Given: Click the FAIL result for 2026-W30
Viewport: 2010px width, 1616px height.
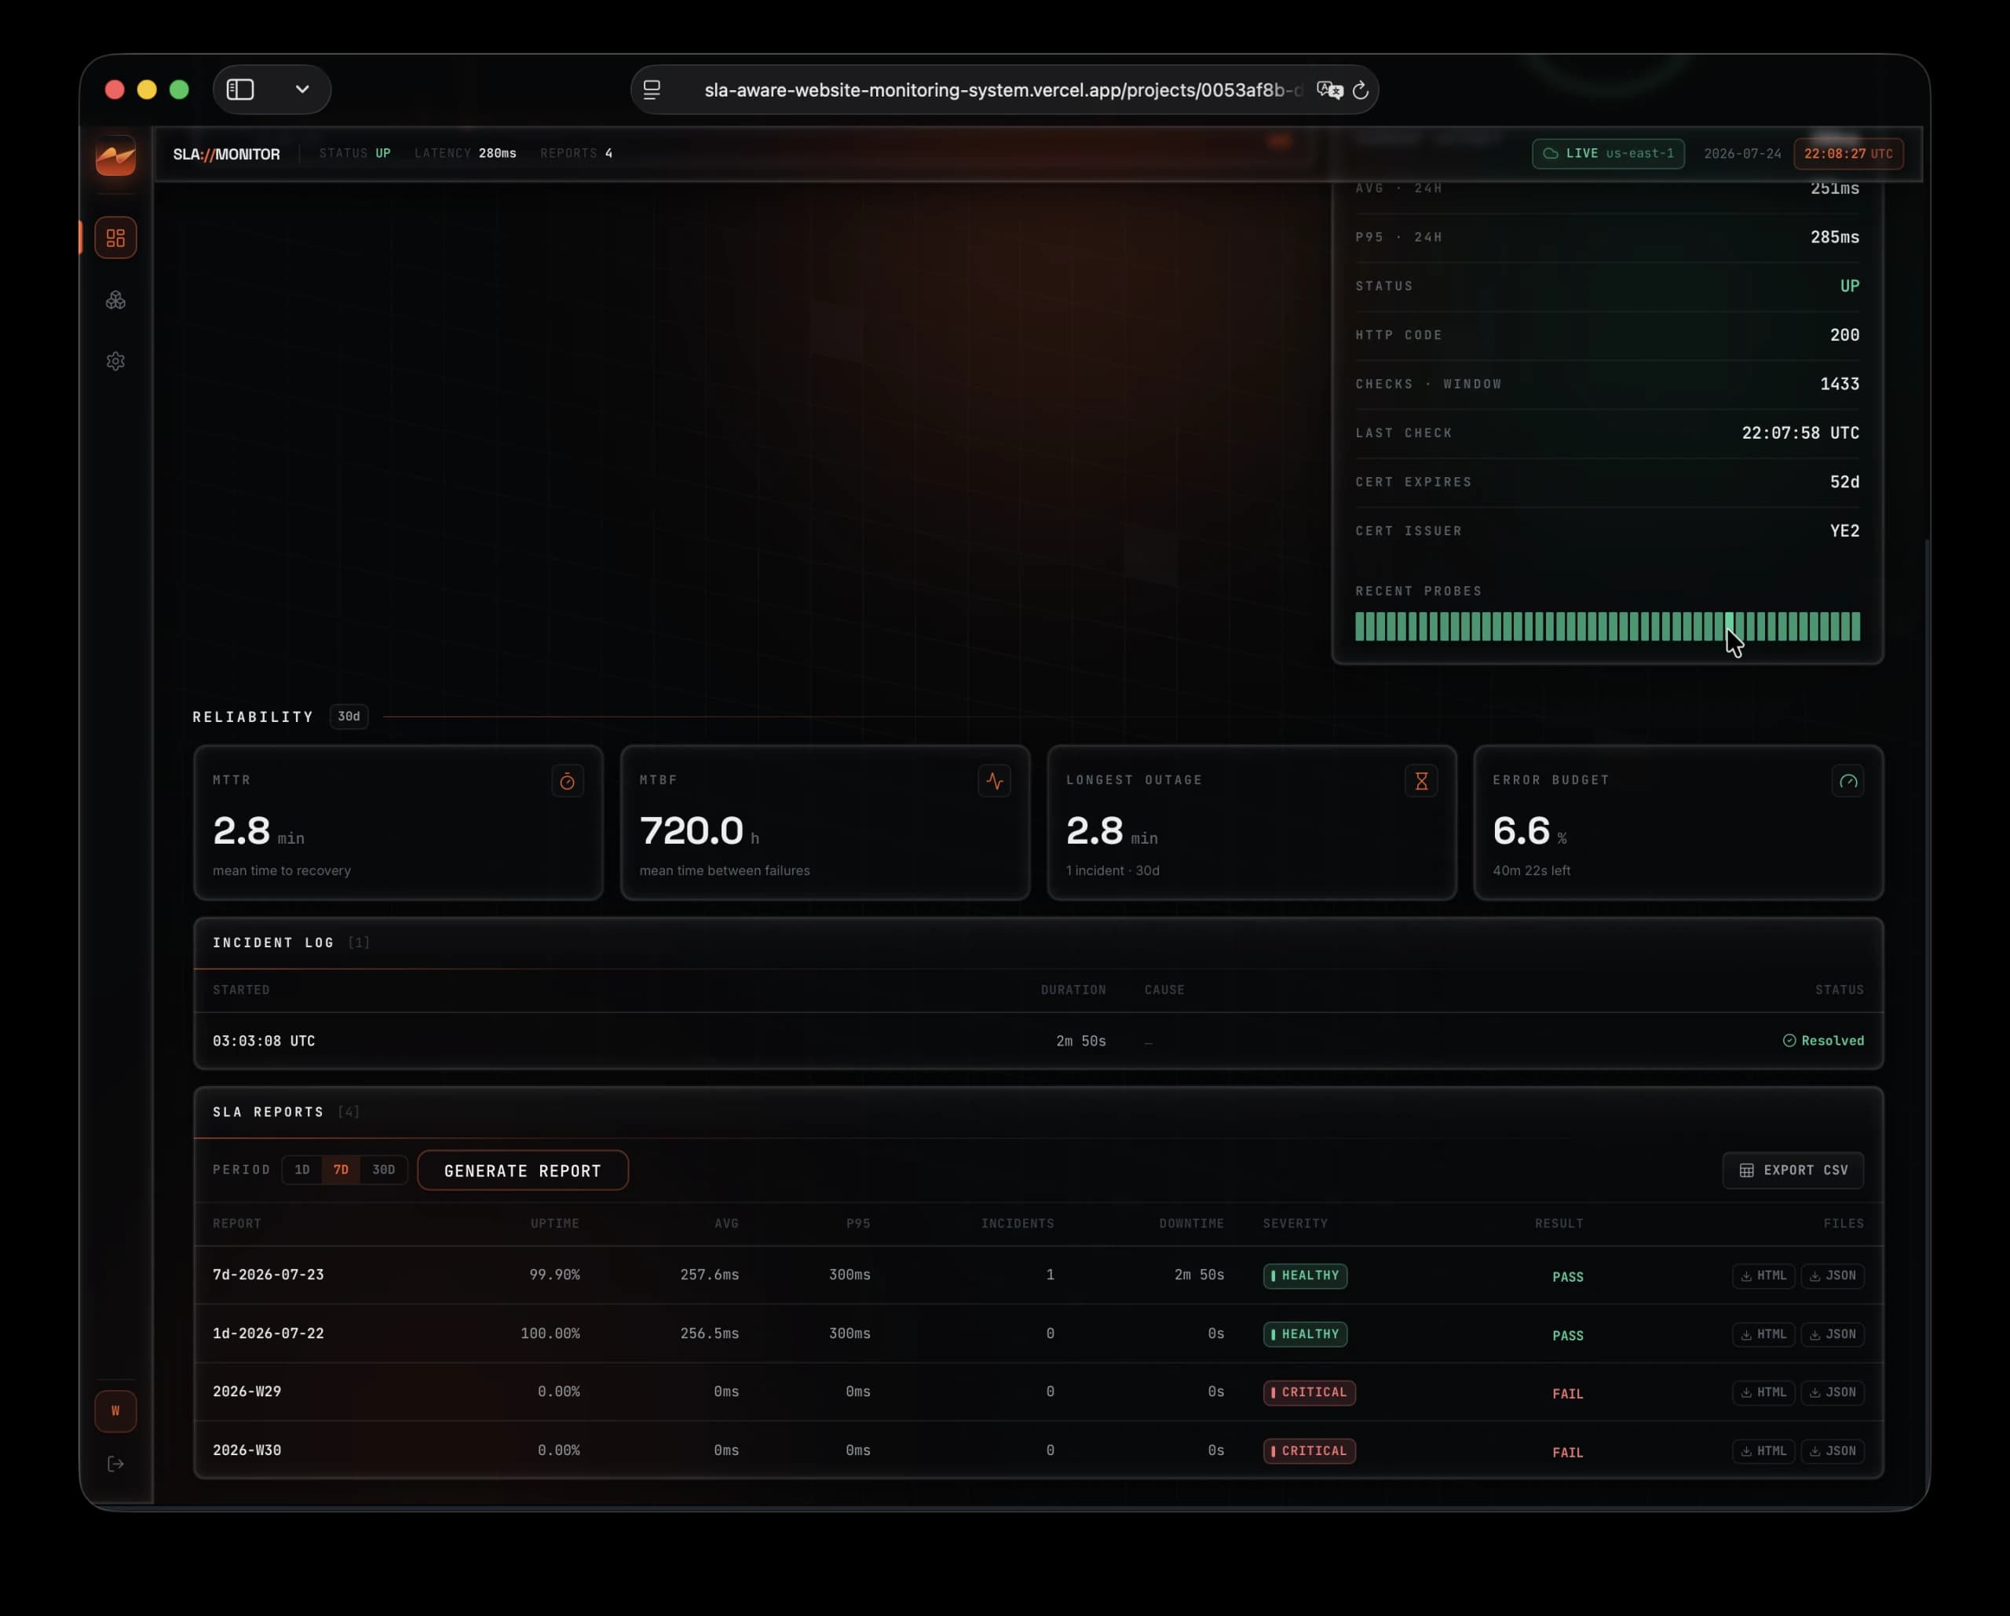Looking at the screenshot, I should point(1567,1452).
